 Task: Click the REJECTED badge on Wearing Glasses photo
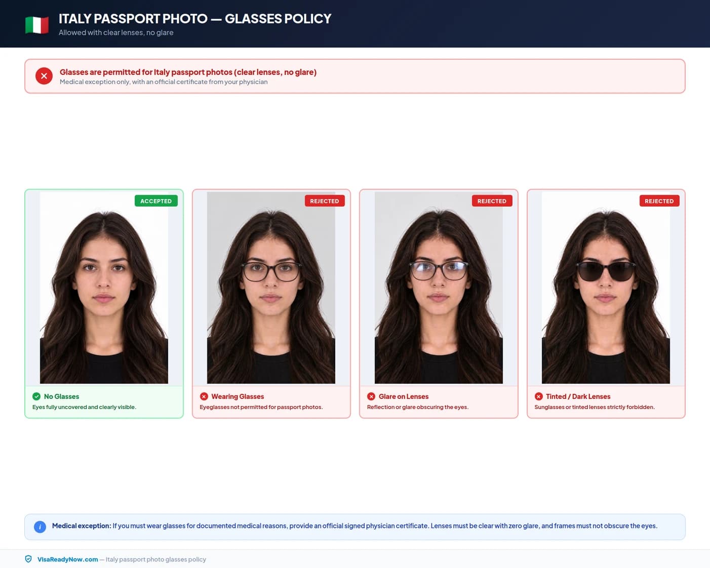point(325,201)
